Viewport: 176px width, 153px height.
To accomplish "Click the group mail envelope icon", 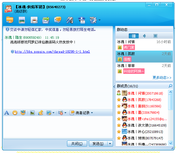I will [46, 20].
